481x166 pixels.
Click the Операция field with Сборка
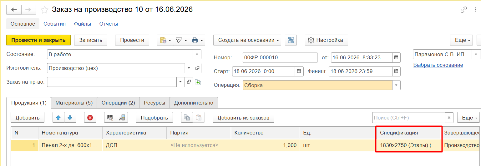(x=317, y=85)
